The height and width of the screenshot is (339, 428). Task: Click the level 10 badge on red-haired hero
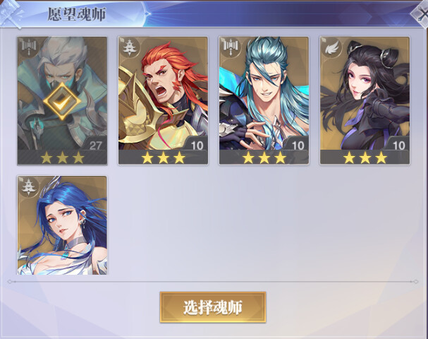click(197, 145)
